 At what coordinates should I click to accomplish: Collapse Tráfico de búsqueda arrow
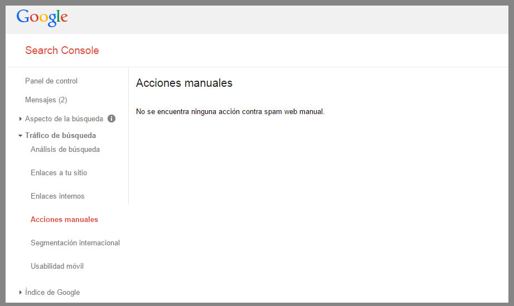pos(20,136)
